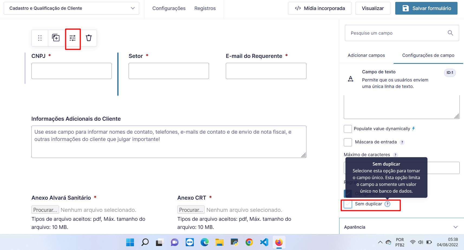Open the Configurações menu
The width and height of the screenshot is (464, 250).
169,8
